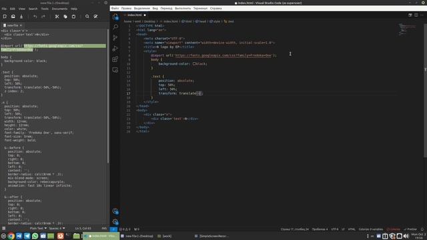Open the Правка menu in VS Code
Image resolution: width=427 pixels, height=240 pixels.
(126, 9)
